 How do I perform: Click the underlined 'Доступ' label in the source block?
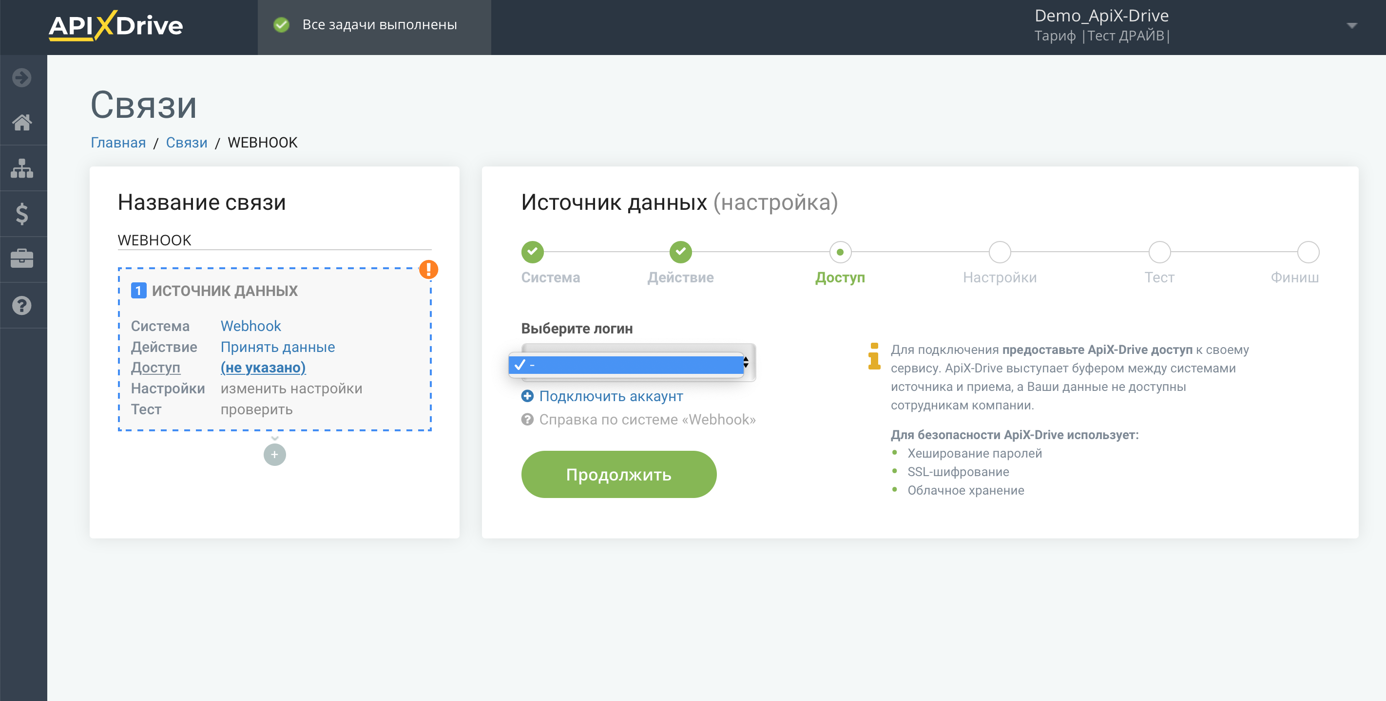(155, 368)
